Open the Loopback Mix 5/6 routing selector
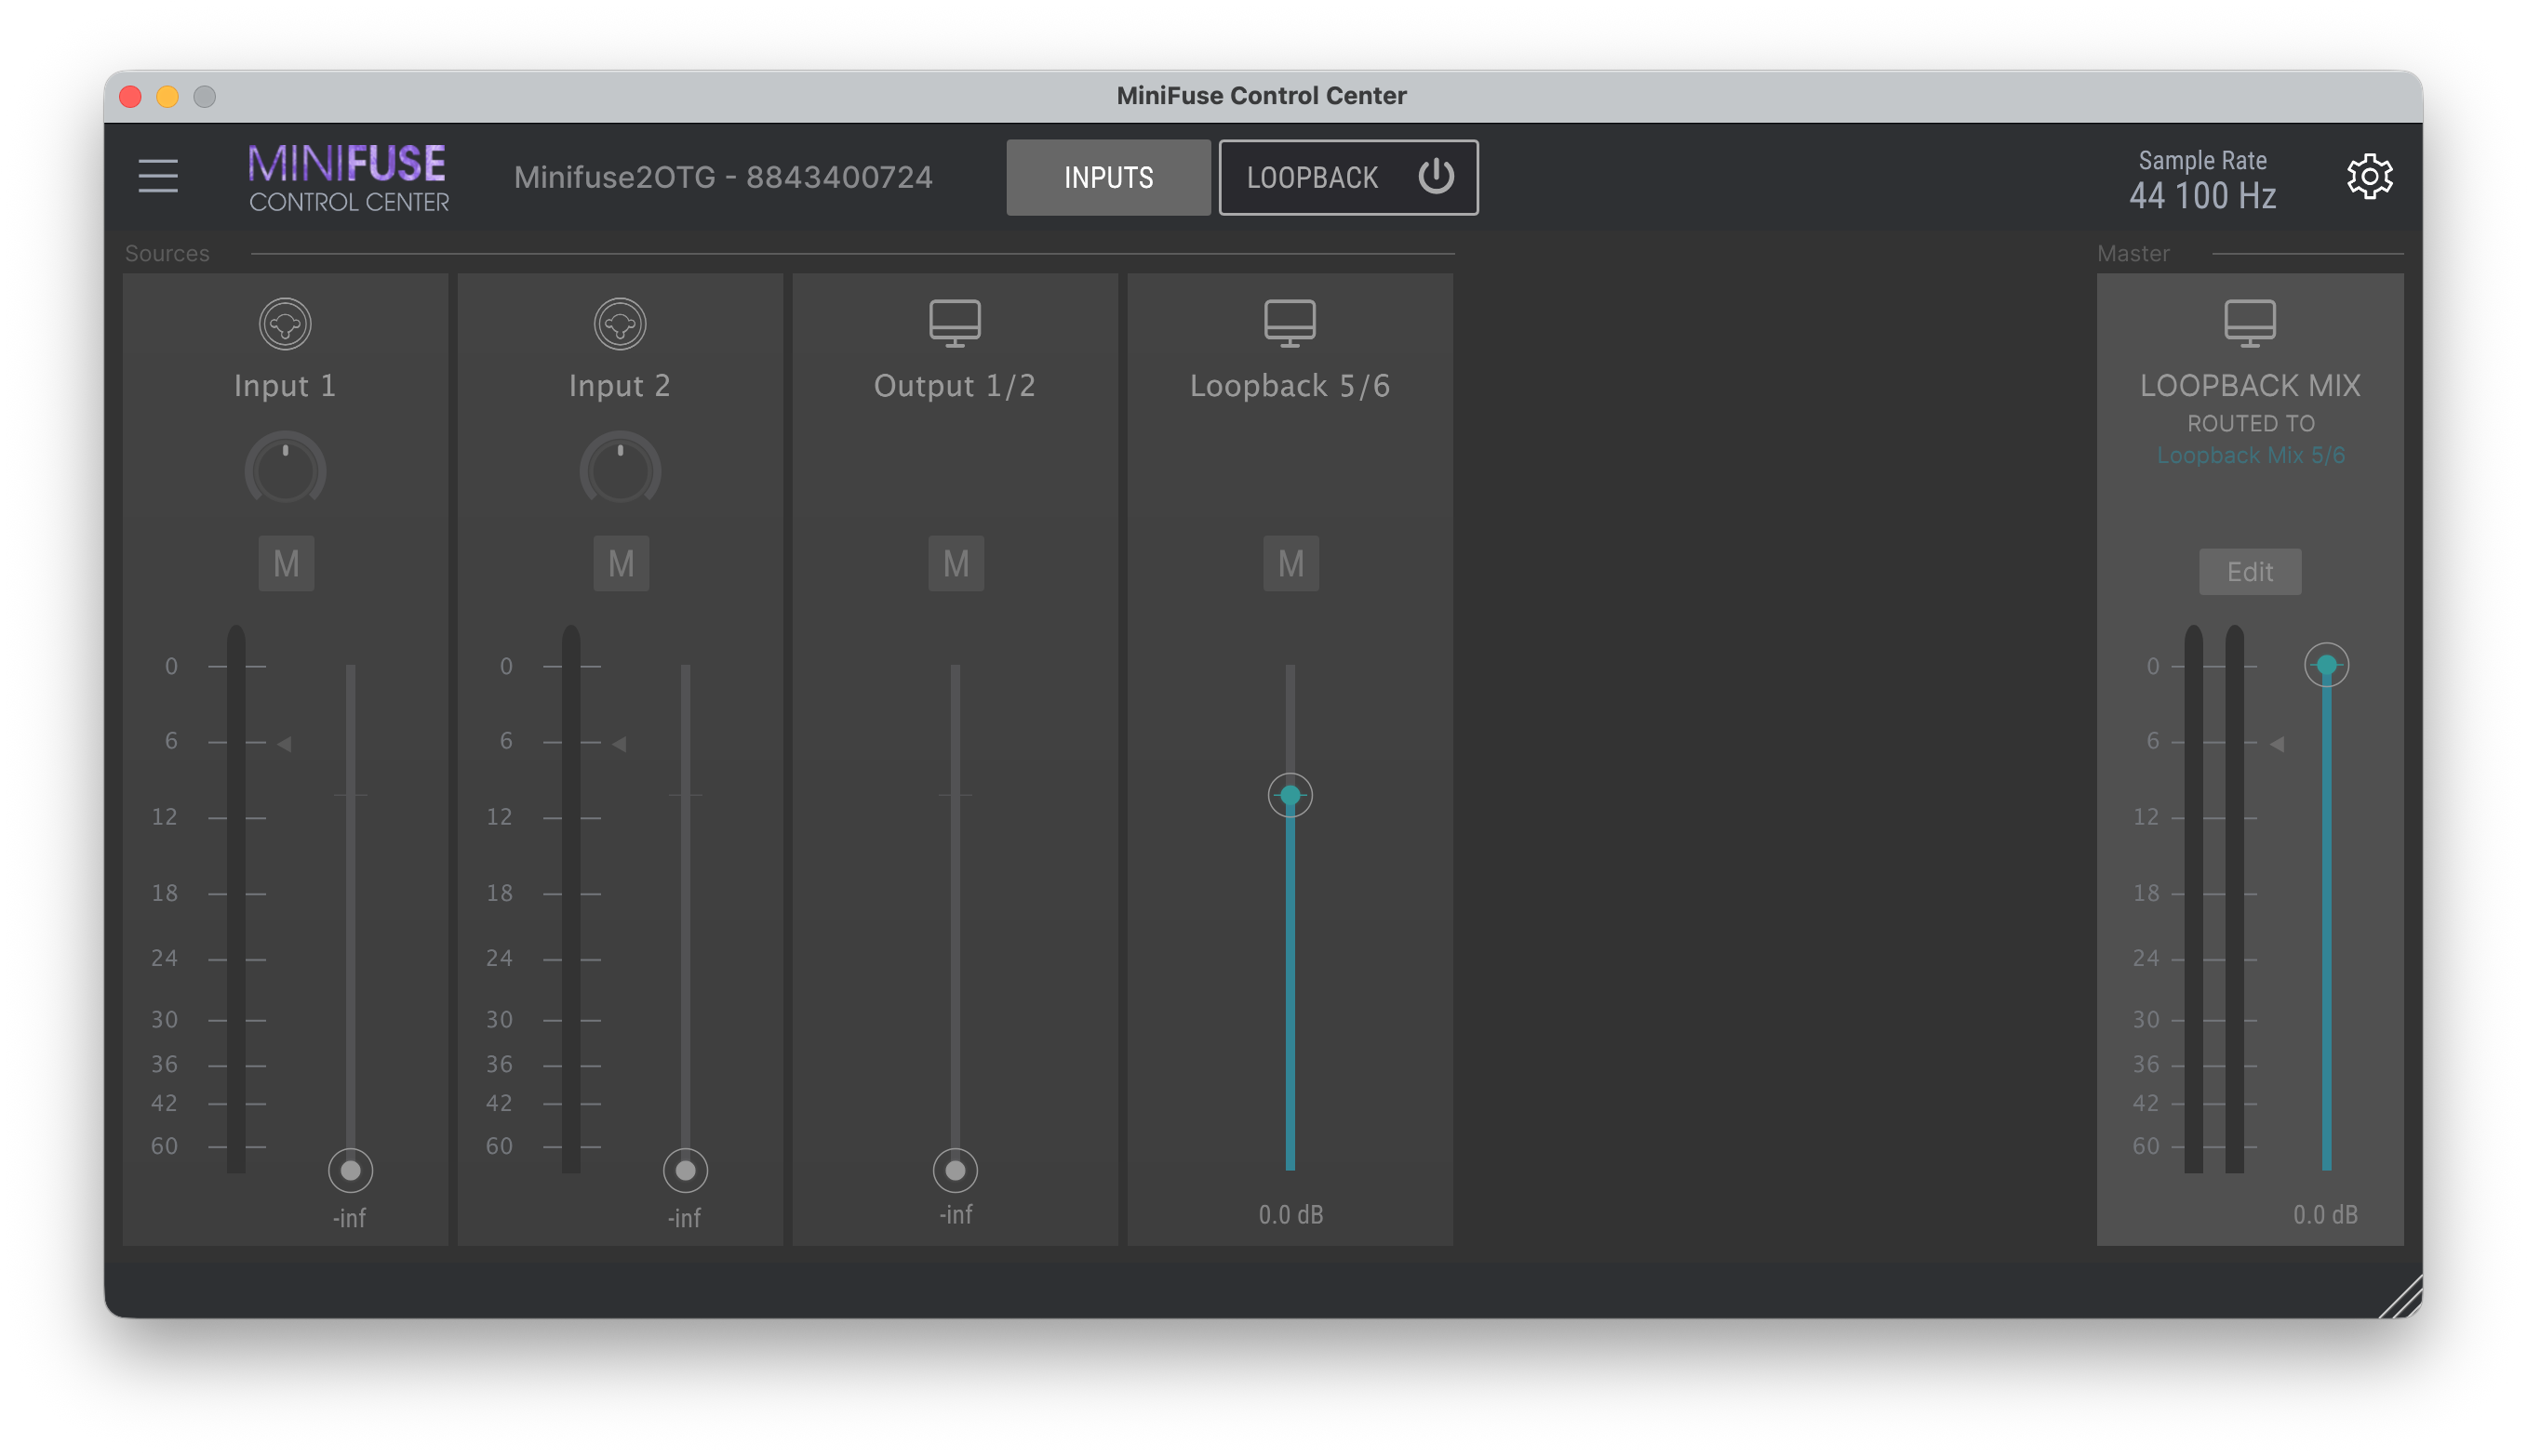Image resolution: width=2527 pixels, height=1456 pixels. pyautogui.click(x=2250, y=456)
